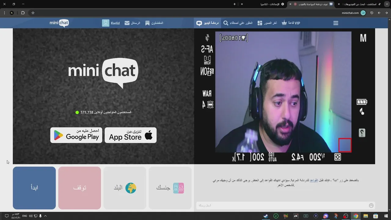Open the country (البلد) selector

click(125, 188)
